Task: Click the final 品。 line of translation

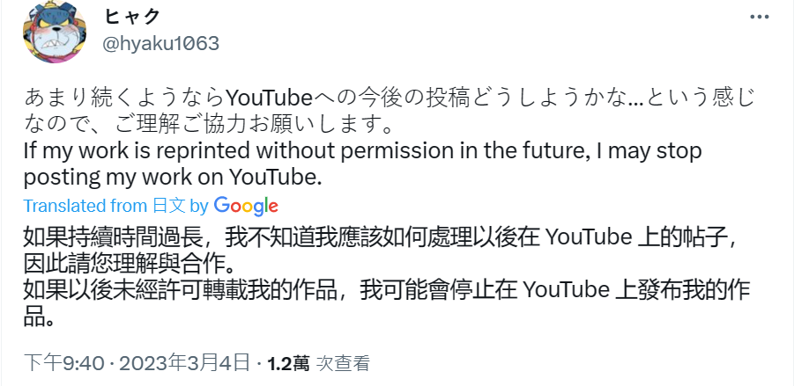Action: click(41, 316)
